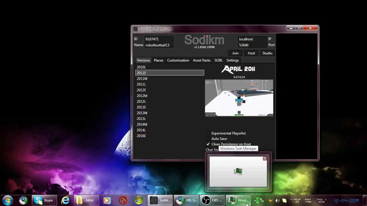Click the ID input field
367x206 pixels.
[x=159, y=39]
